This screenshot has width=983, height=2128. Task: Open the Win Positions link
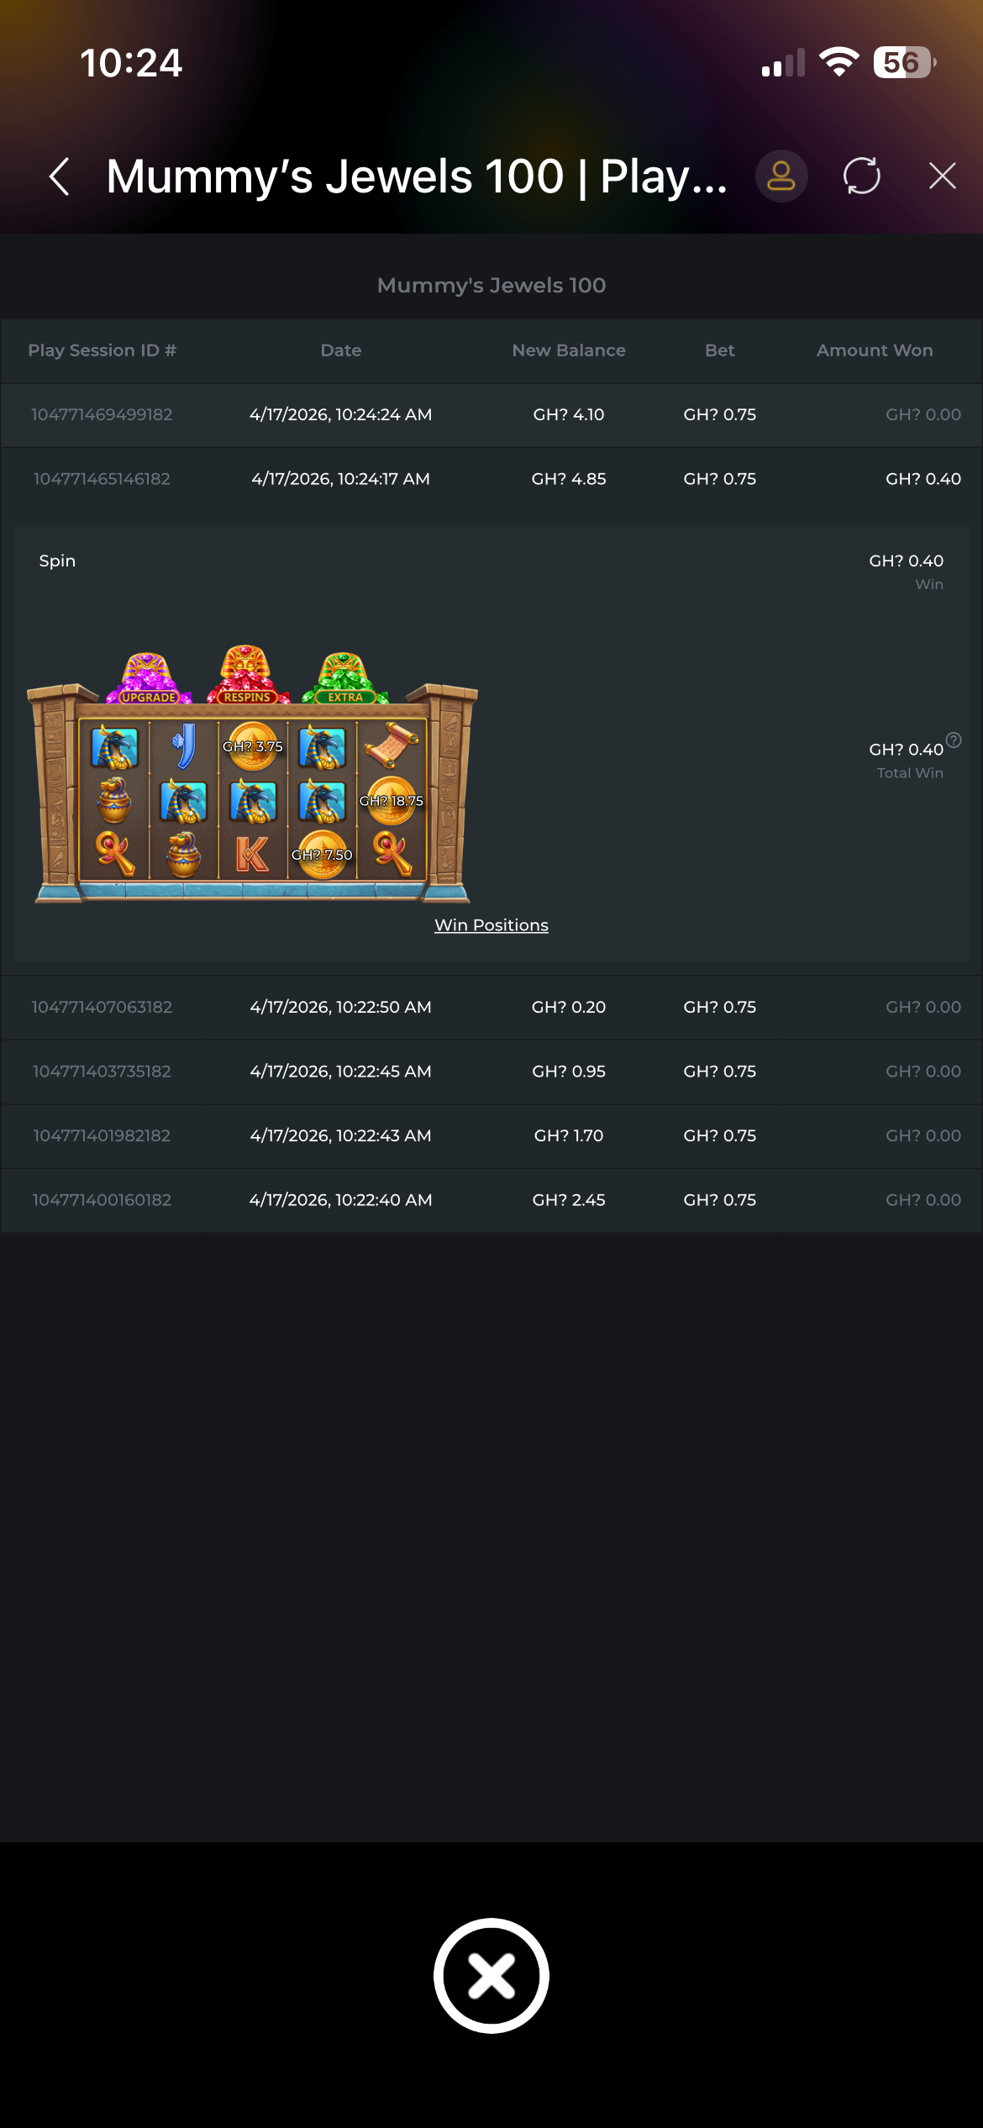pyautogui.click(x=491, y=924)
